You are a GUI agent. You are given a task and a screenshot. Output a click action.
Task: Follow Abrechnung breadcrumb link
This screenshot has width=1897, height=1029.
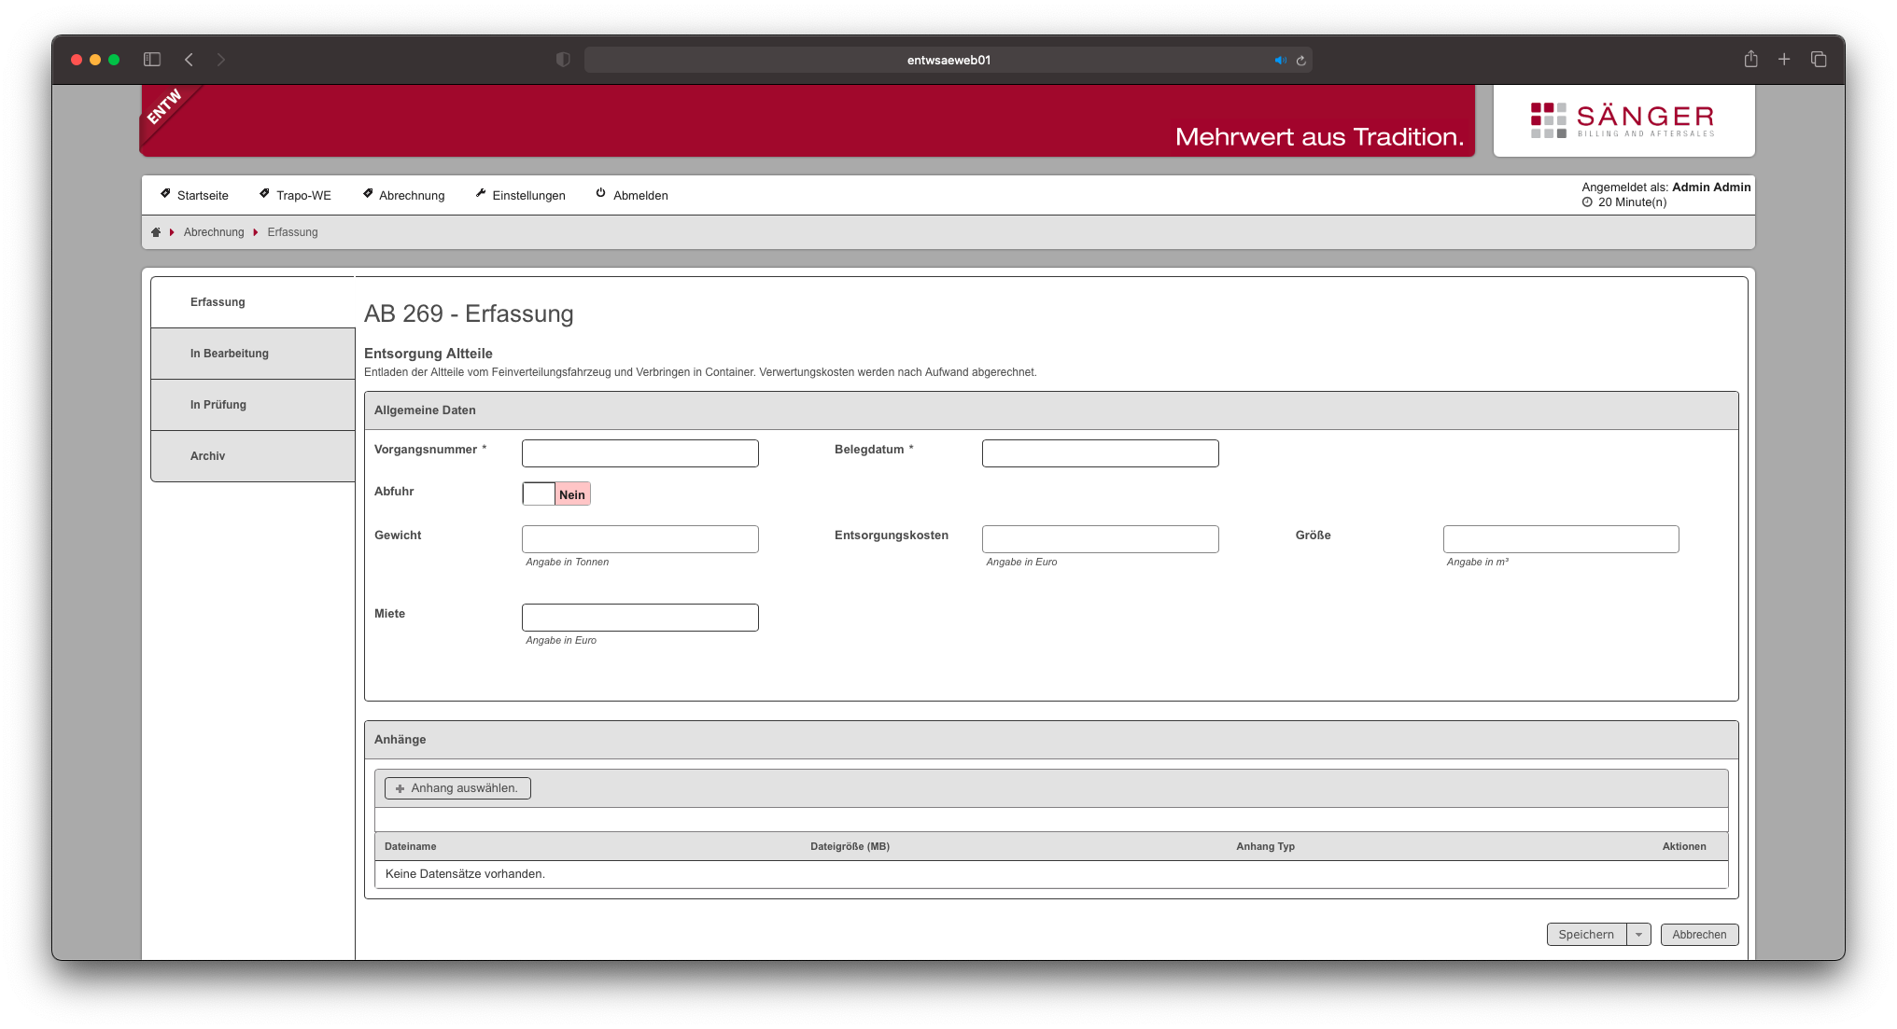214,232
